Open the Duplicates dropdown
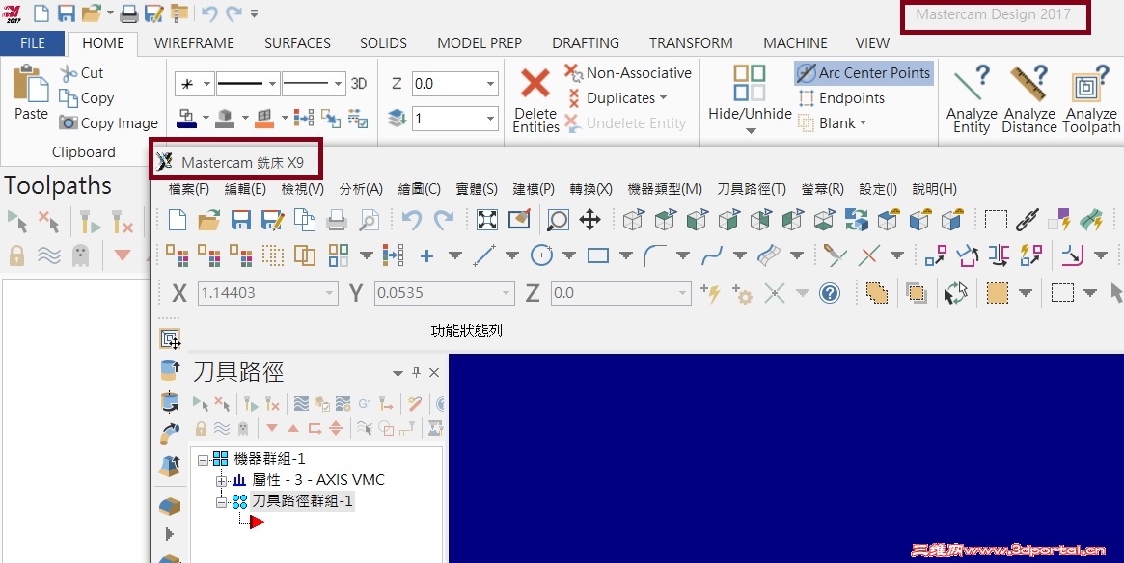The image size is (1124, 563). pos(617,98)
